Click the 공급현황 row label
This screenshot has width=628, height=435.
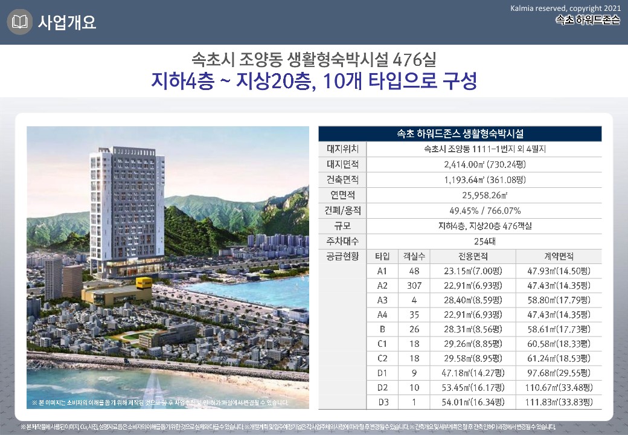tap(342, 256)
